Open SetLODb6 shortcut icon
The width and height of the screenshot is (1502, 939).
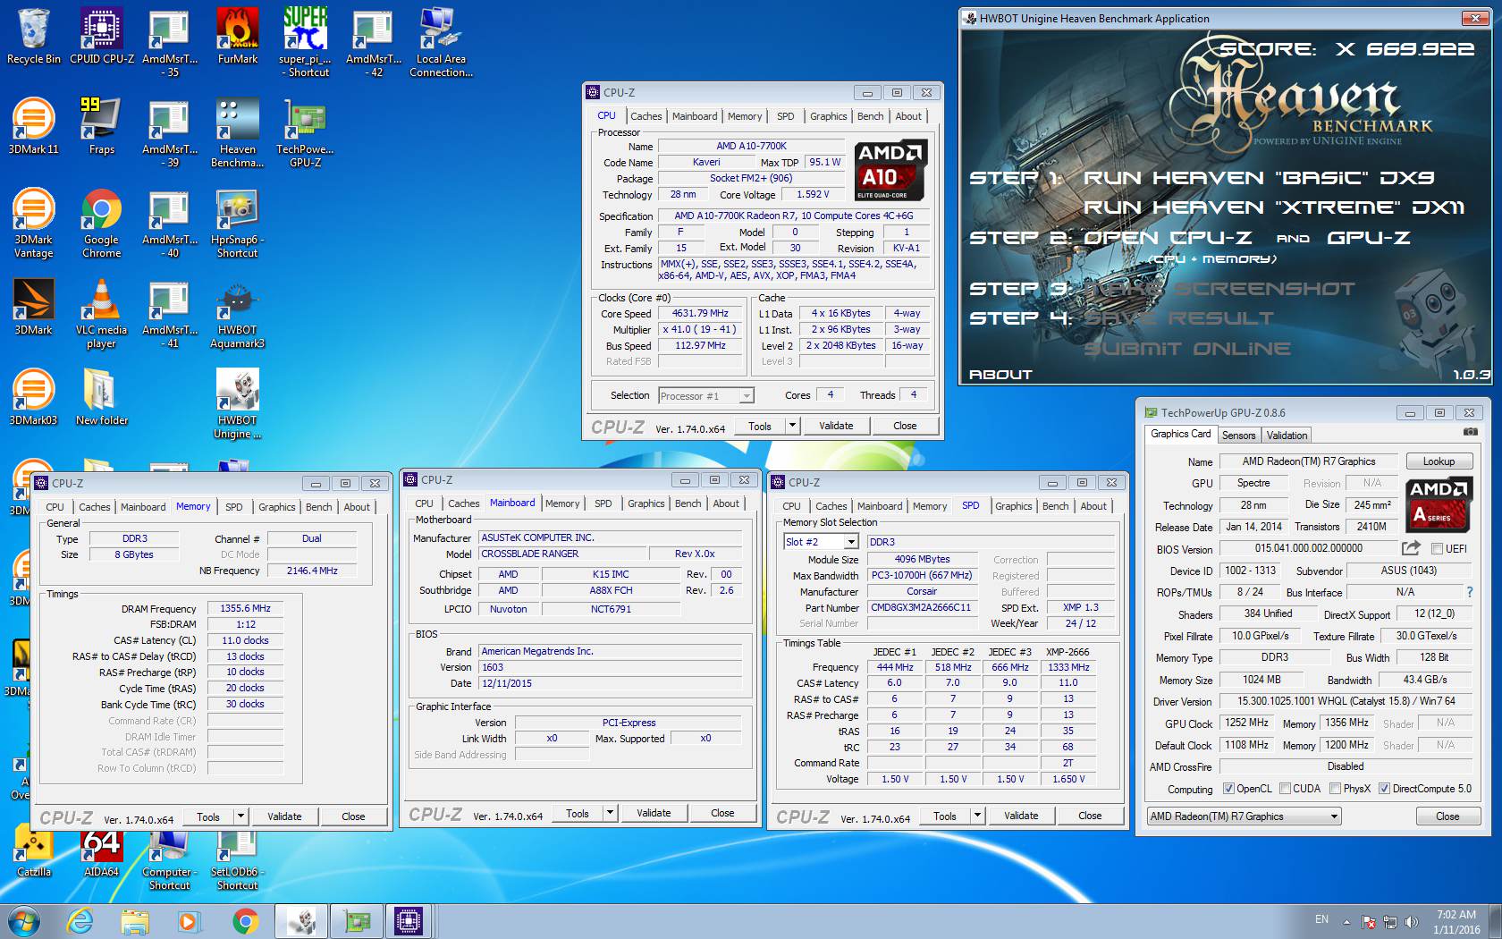tap(237, 859)
